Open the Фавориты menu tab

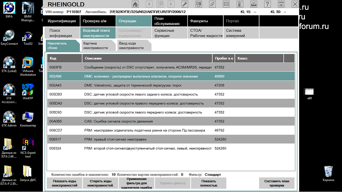click(199, 21)
